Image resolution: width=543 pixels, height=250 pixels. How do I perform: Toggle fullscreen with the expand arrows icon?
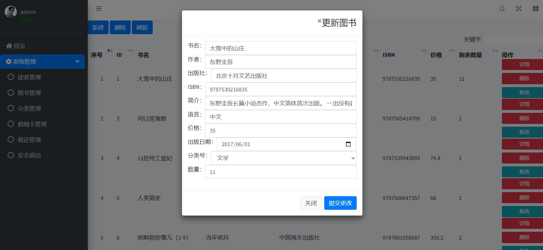pyautogui.click(x=519, y=9)
